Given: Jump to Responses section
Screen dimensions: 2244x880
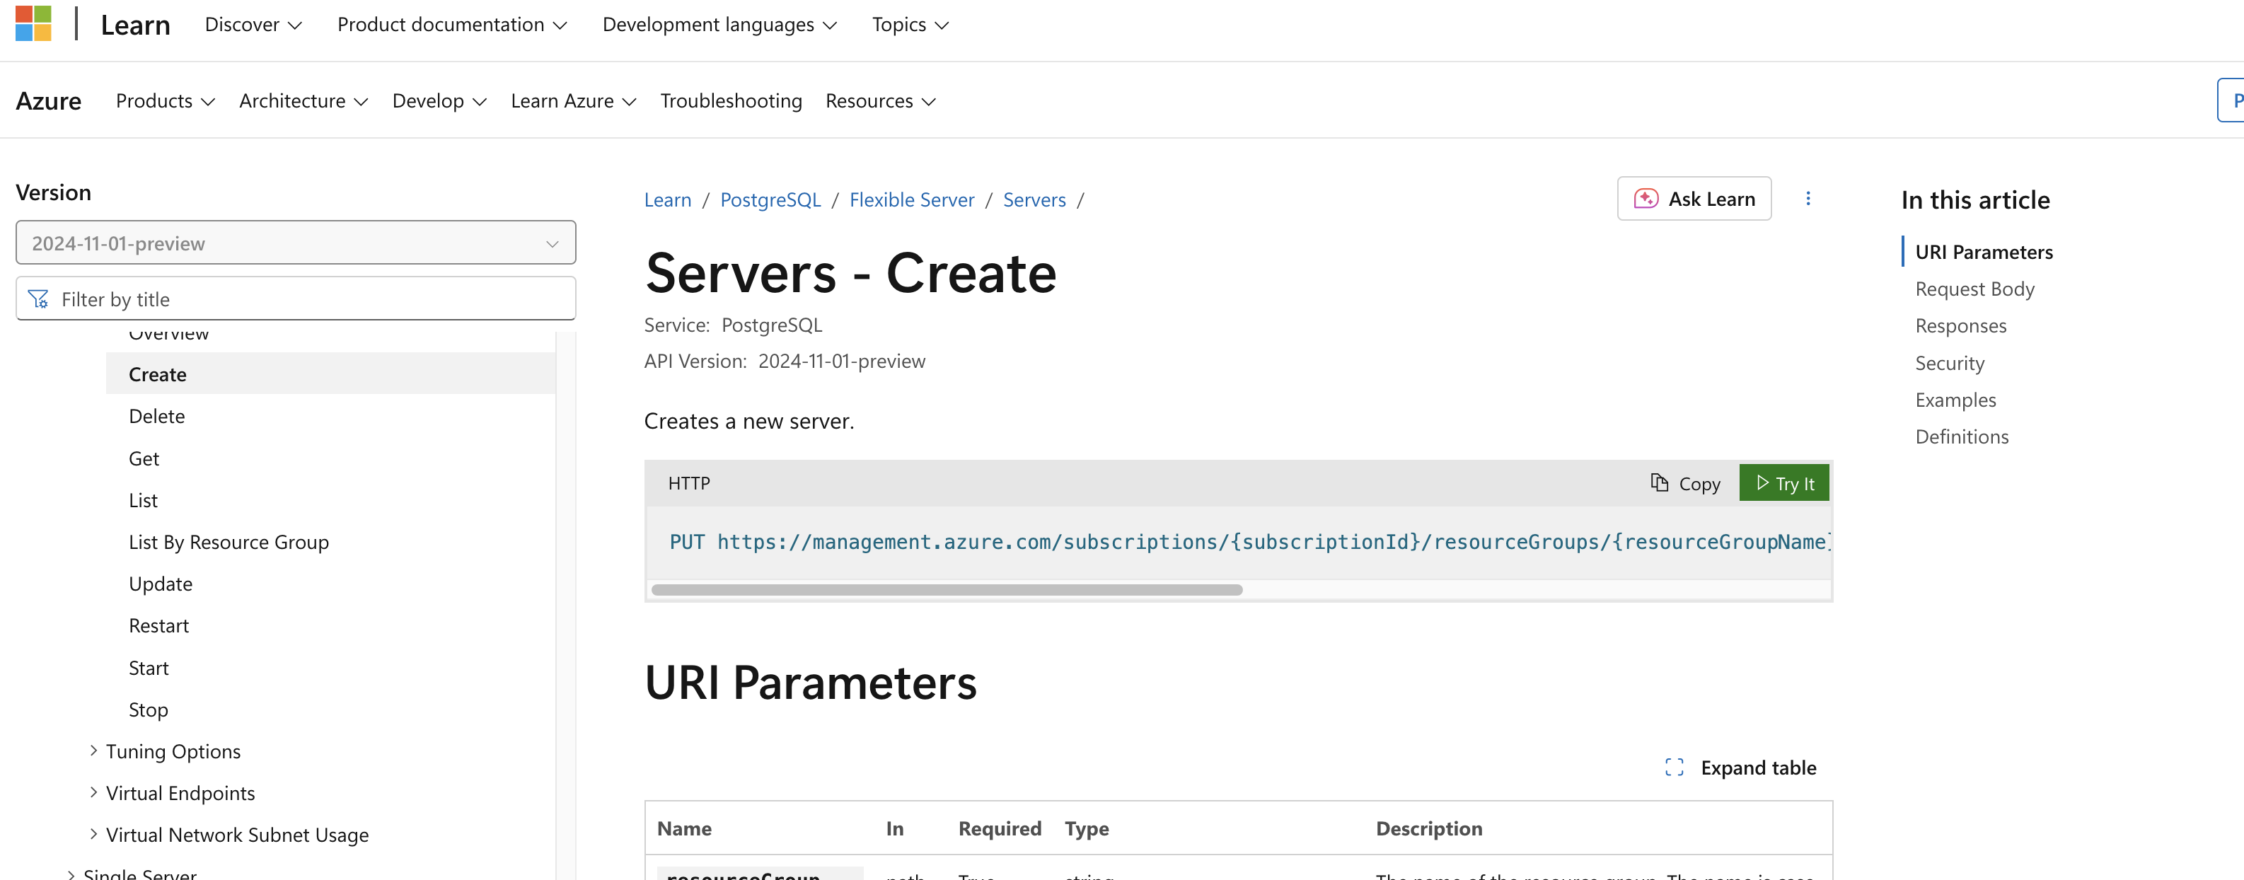Looking at the screenshot, I should (x=1960, y=326).
